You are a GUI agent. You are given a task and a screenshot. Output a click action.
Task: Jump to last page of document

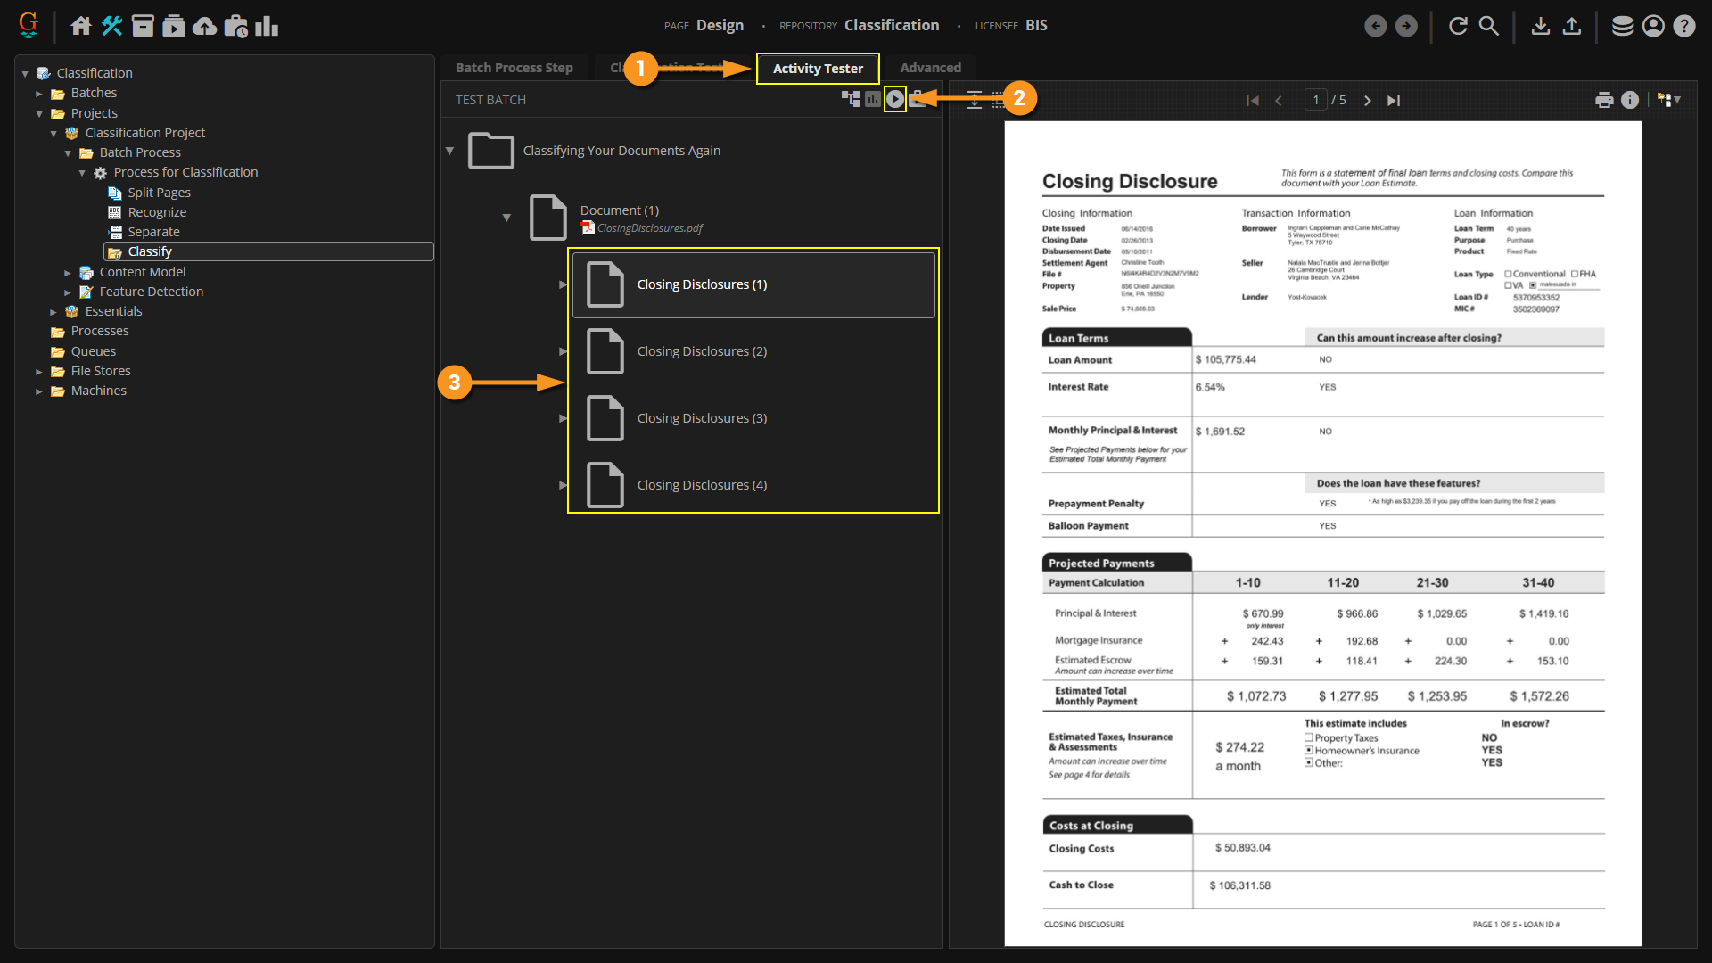coord(1394,101)
